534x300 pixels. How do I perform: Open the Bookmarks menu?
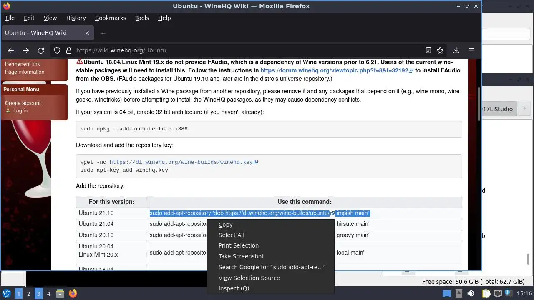click(x=111, y=18)
